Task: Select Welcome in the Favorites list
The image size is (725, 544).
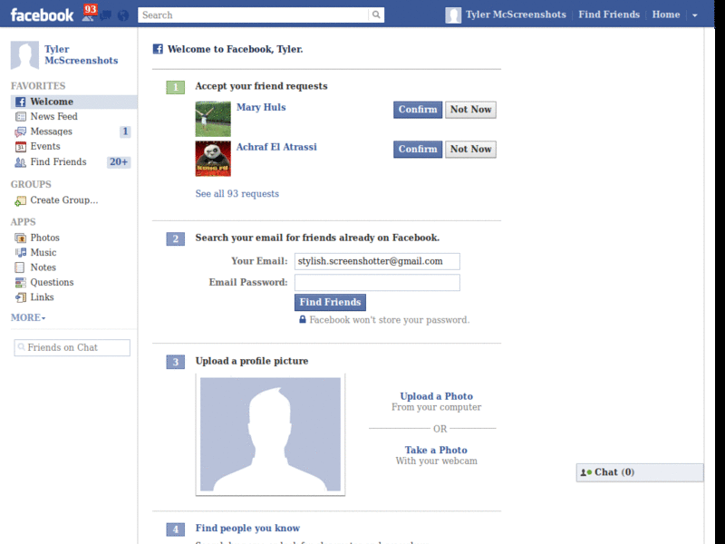Action: (x=50, y=101)
